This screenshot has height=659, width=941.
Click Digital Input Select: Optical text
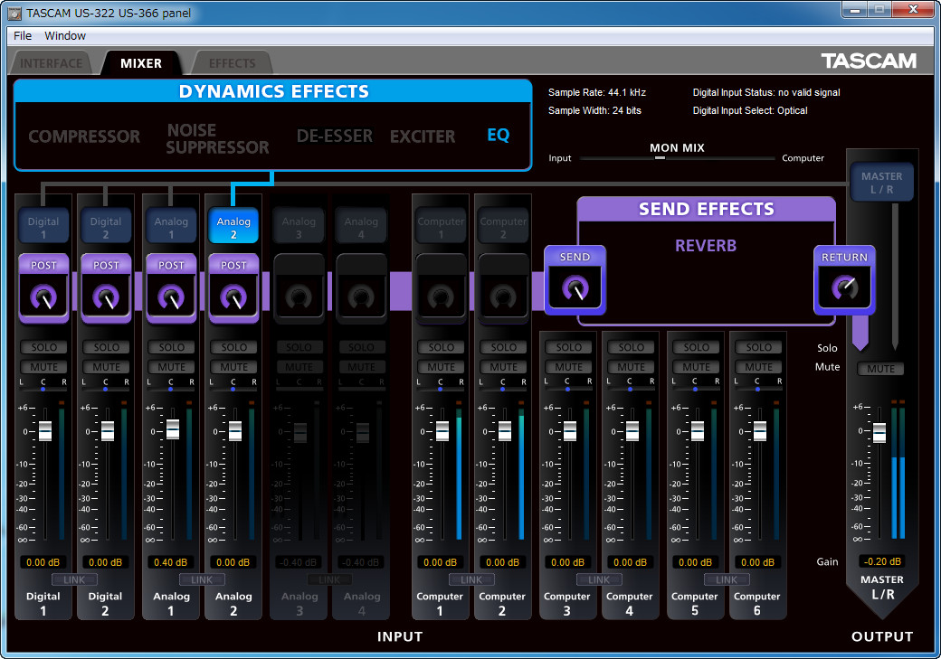750,110
